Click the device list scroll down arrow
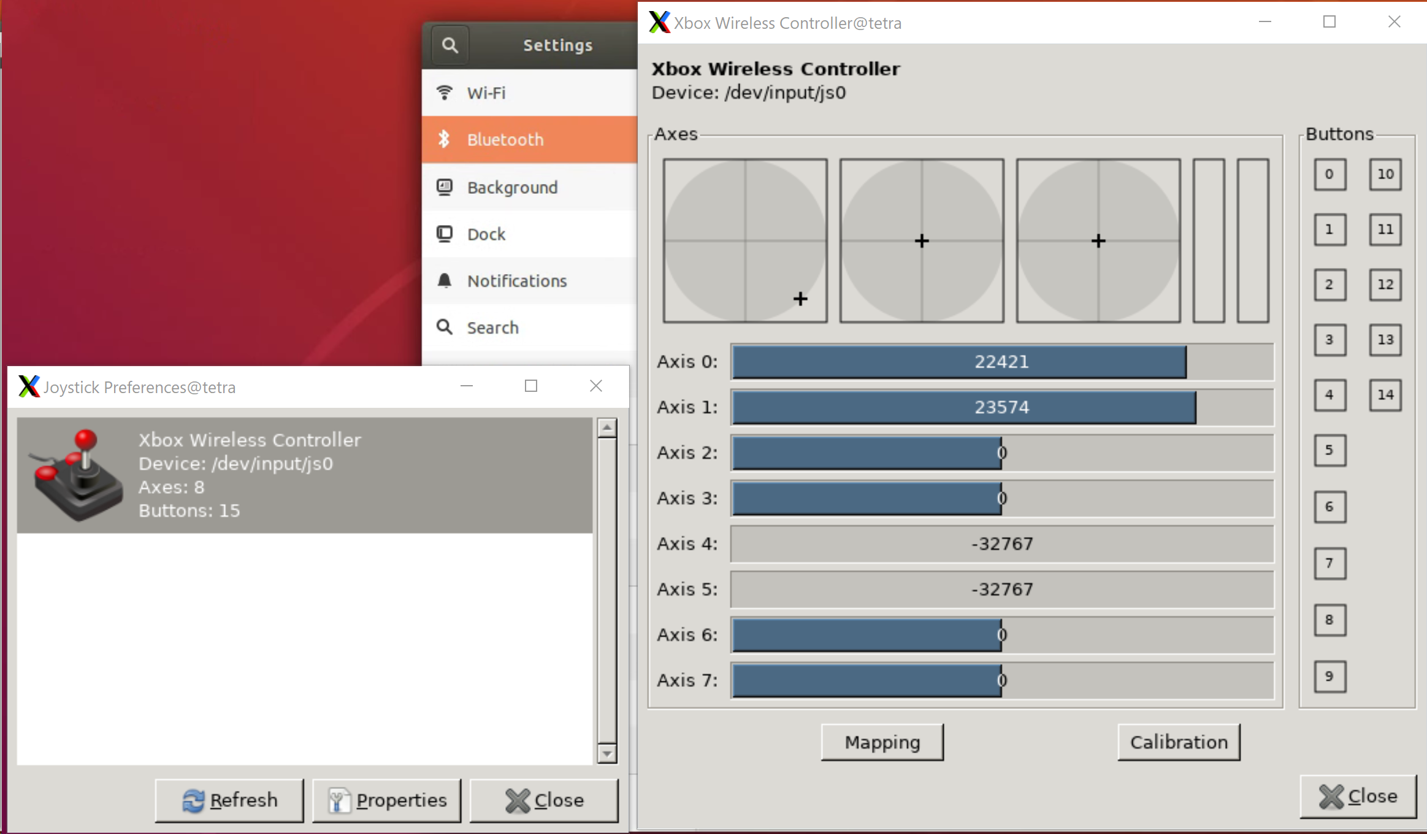Image resolution: width=1427 pixels, height=834 pixels. 607,754
